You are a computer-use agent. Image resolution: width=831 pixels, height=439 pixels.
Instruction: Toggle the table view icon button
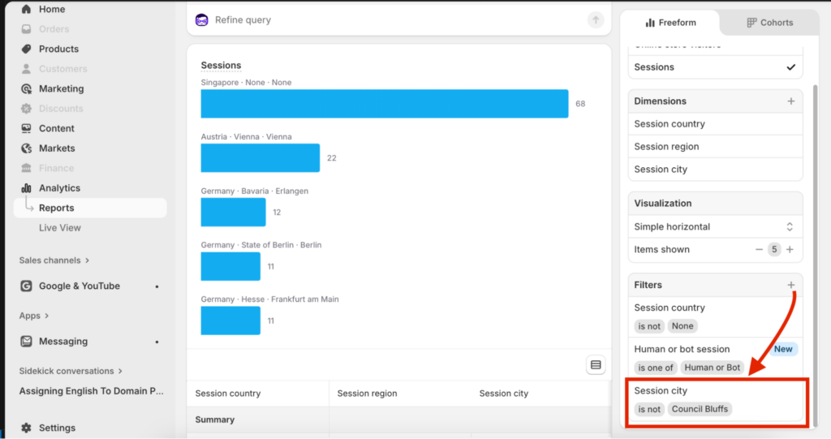[x=596, y=365]
